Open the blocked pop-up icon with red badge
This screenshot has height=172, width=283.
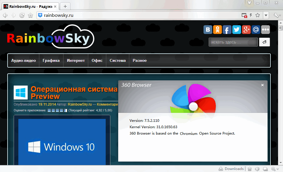pos(244,15)
